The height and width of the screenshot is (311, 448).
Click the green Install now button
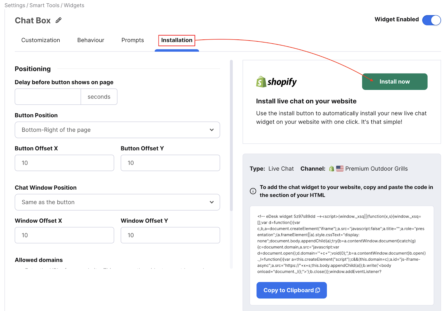point(395,82)
